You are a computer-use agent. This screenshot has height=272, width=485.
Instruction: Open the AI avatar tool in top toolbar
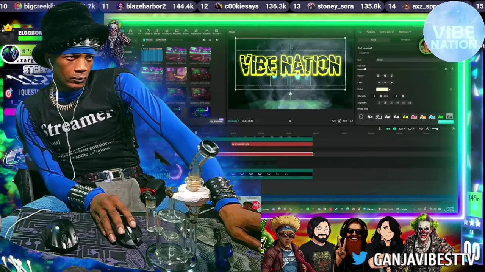(x=217, y=32)
